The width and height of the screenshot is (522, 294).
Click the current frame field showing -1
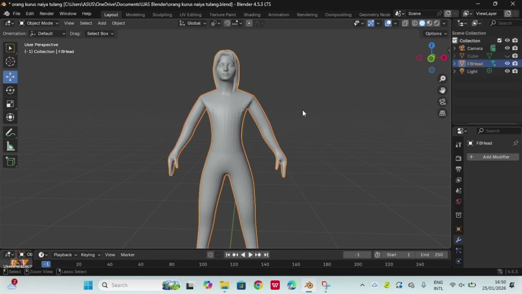tap(357, 255)
